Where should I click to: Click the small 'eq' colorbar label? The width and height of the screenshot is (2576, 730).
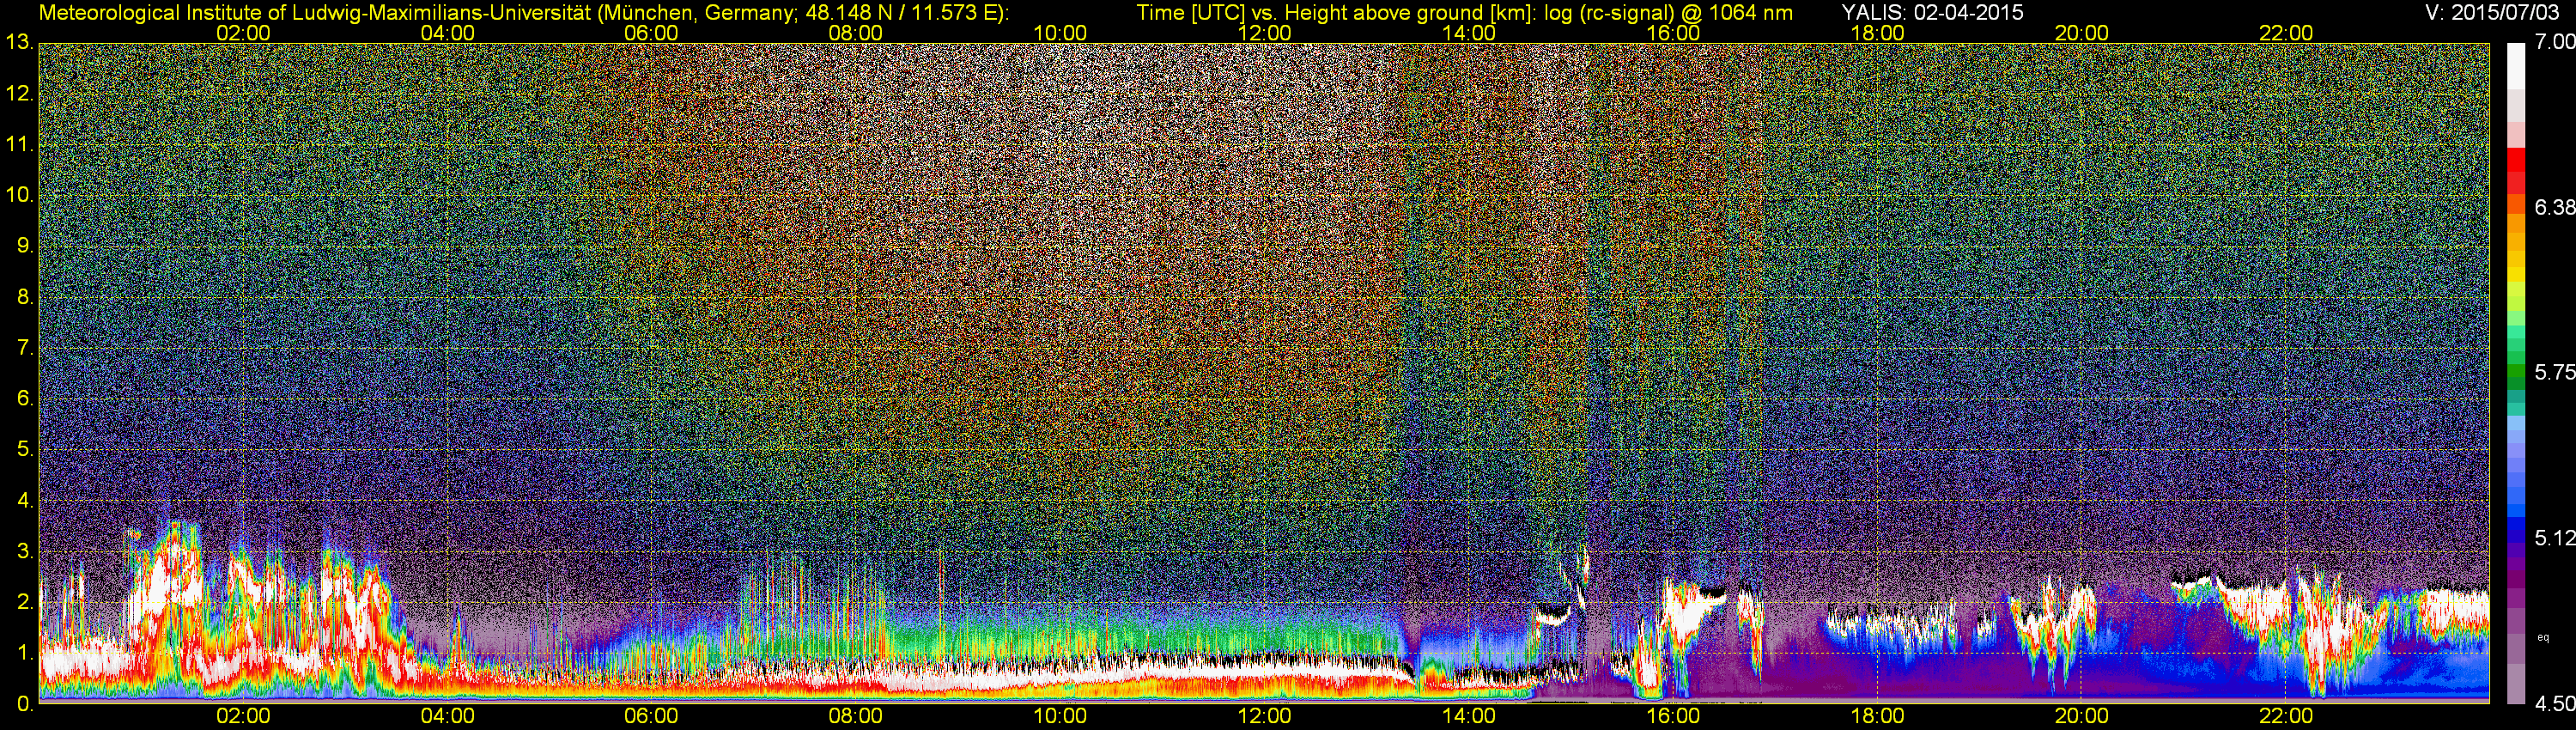[x=2544, y=637]
